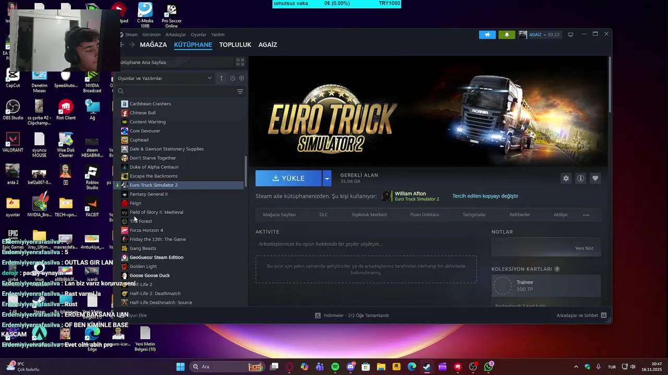Click Tercih edilen kopyayı değiştir link

[485, 196]
